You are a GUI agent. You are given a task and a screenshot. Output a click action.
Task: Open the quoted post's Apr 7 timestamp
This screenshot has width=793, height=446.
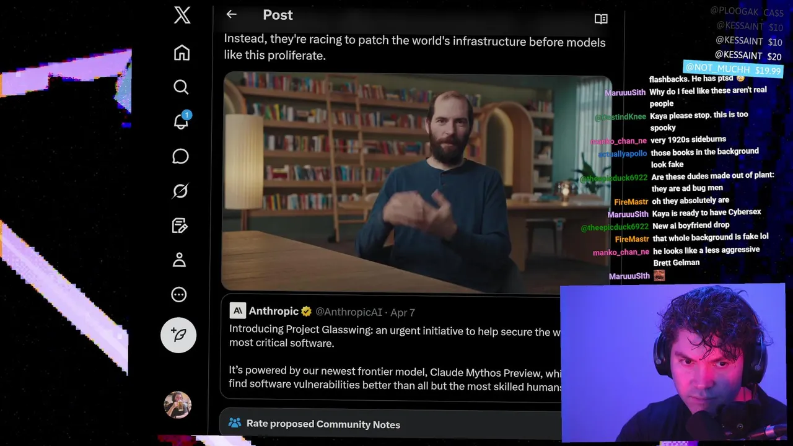[x=403, y=312]
